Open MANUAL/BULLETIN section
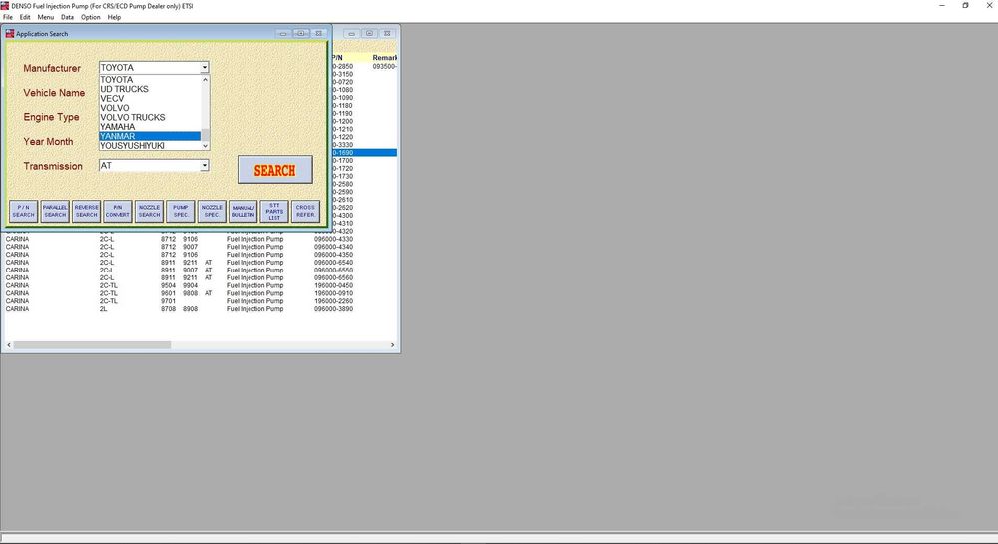Screen dimensions: 998x544 pos(243,212)
